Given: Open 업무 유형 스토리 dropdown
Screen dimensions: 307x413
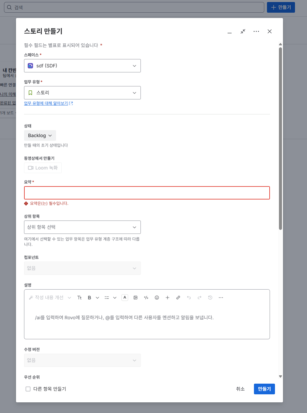Looking at the screenshot, I should [x=82, y=93].
